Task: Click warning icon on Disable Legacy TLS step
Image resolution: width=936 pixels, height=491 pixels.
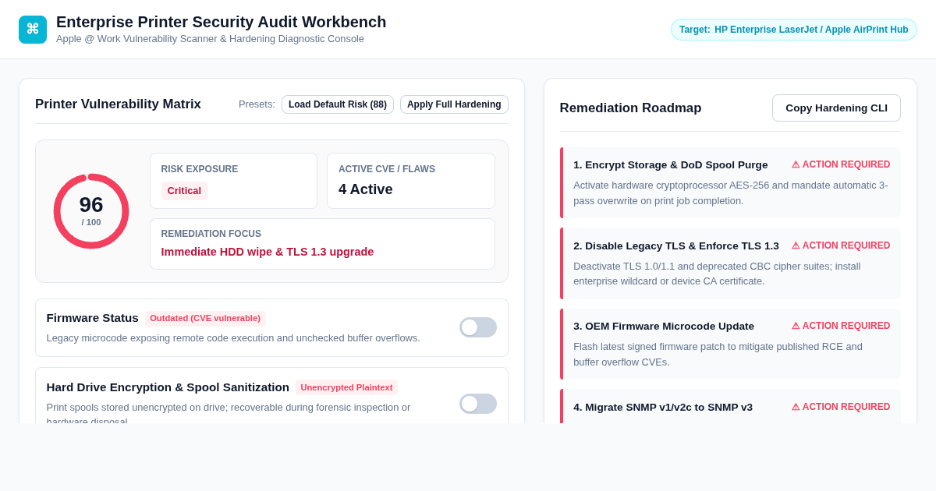Action: (x=796, y=245)
